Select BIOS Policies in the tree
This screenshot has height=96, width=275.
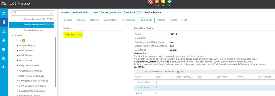(26, 56)
